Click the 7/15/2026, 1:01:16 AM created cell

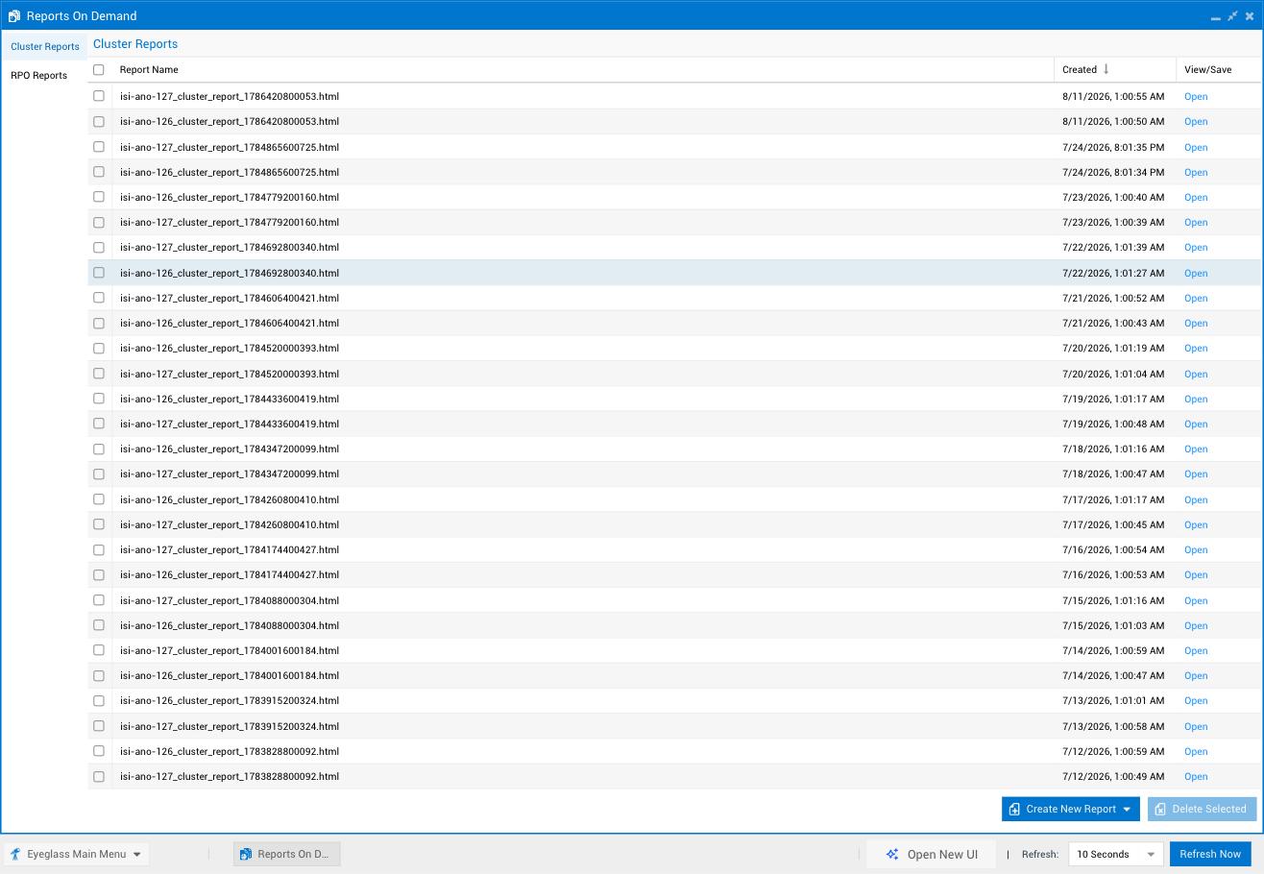pyautogui.click(x=1113, y=600)
